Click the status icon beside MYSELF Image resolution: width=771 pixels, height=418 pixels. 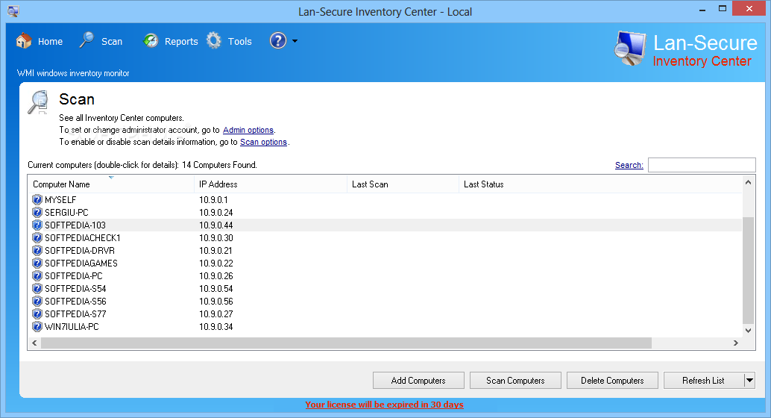[37, 199]
